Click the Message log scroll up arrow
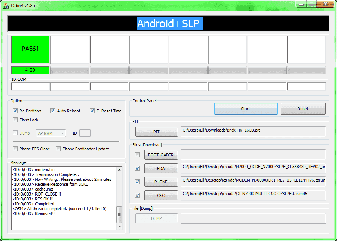Image resolution: width=337 pixels, height=241 pixels. [119, 170]
